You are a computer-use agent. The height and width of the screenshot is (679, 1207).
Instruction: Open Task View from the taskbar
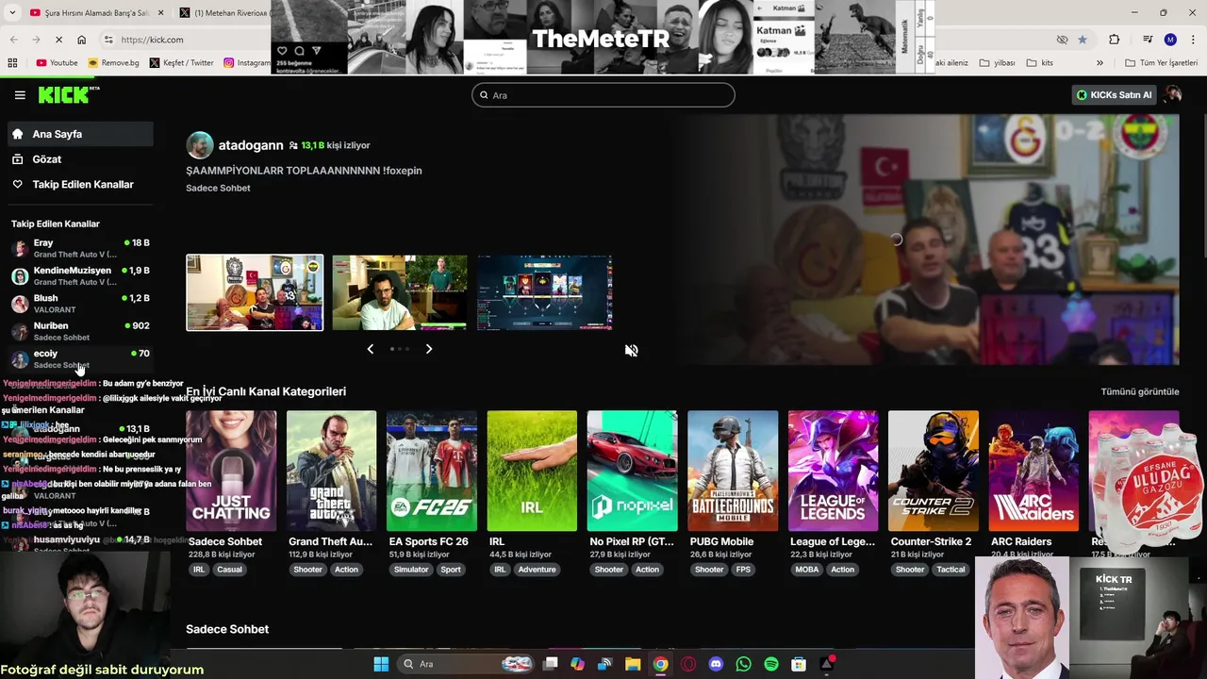coord(551,664)
